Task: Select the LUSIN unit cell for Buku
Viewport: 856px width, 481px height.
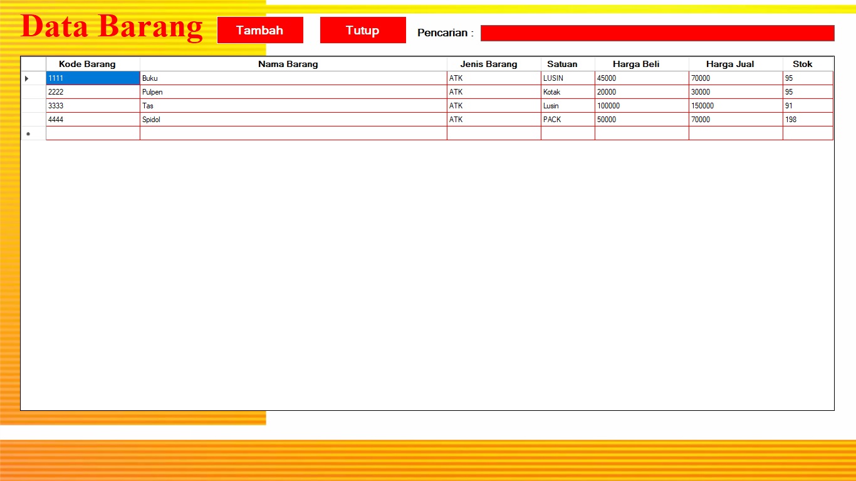Action: [568, 78]
